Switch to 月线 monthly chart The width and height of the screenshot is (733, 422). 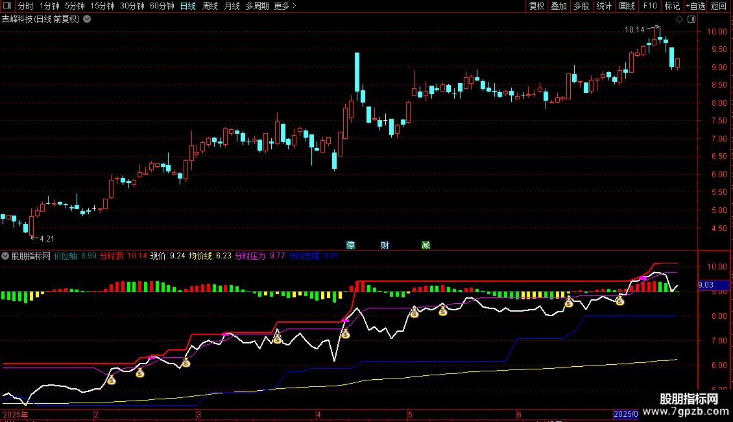[x=232, y=6]
